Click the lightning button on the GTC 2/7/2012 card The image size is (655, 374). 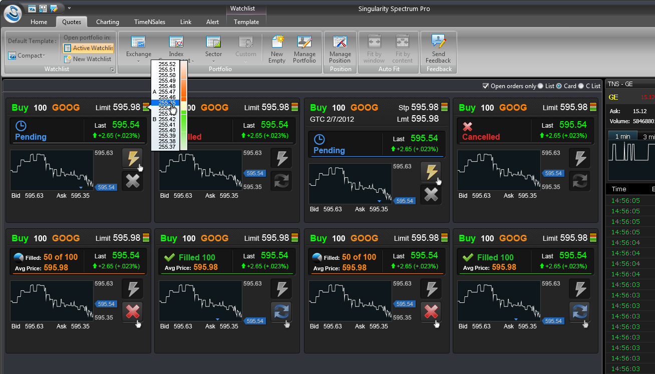[431, 172]
